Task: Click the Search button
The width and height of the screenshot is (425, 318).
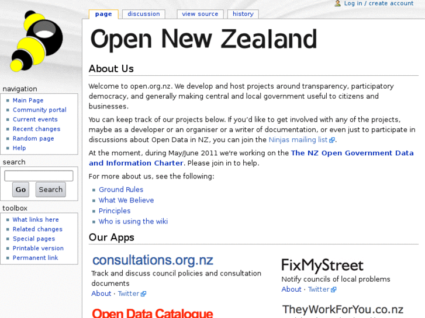Action: (51, 190)
